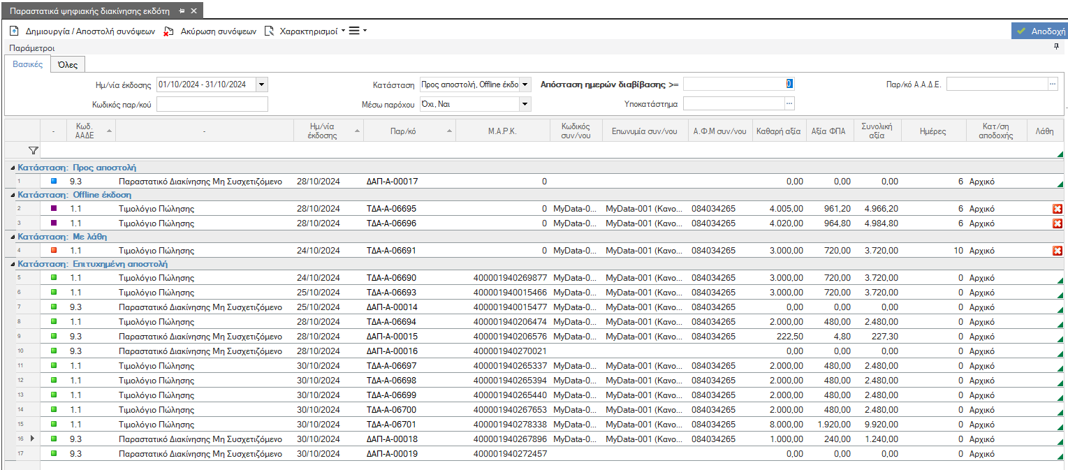Image resolution: width=1068 pixels, height=470 pixels.
Task: Switch to the Βασικές parameters tab
Action: 28,64
